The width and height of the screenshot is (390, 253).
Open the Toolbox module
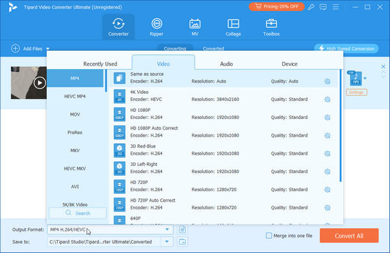271,27
